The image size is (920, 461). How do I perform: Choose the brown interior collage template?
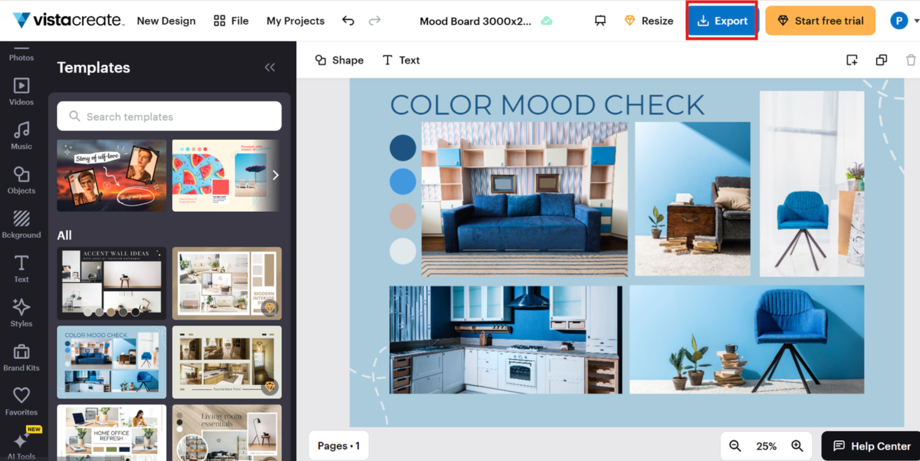tap(227, 362)
